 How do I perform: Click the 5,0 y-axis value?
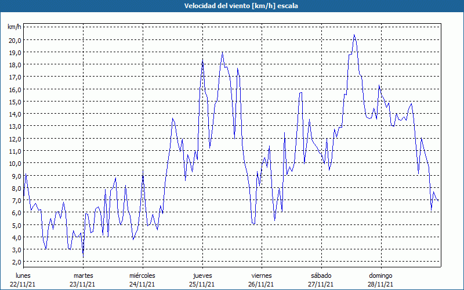[x=16, y=225]
